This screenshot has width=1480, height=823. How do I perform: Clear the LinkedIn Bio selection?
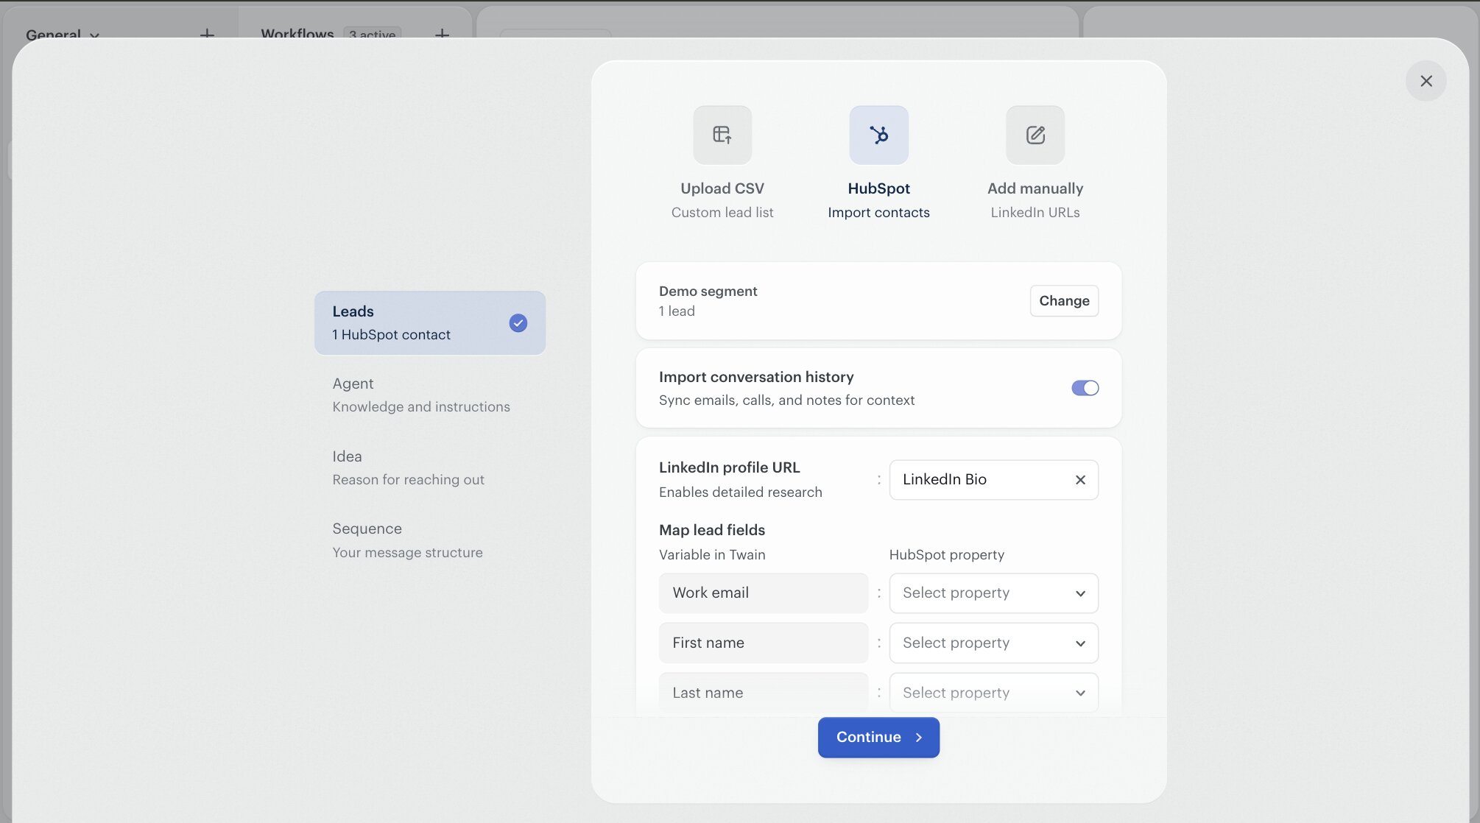[1080, 480]
